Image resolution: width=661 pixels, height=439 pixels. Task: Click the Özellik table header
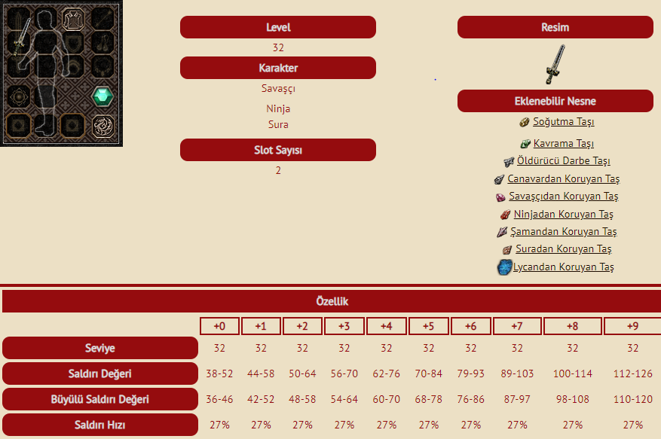click(x=332, y=301)
